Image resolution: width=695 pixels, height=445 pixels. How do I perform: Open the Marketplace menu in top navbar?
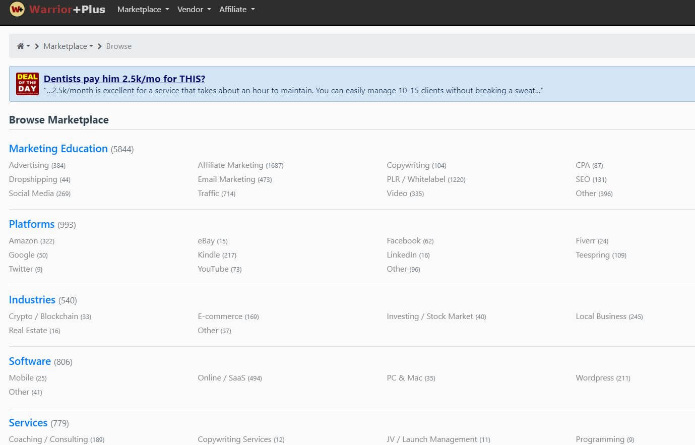[x=143, y=9]
